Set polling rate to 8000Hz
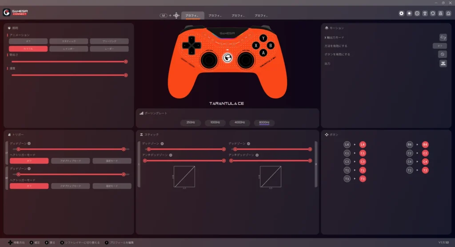Viewport: 455px width, 247px height. coord(264,122)
